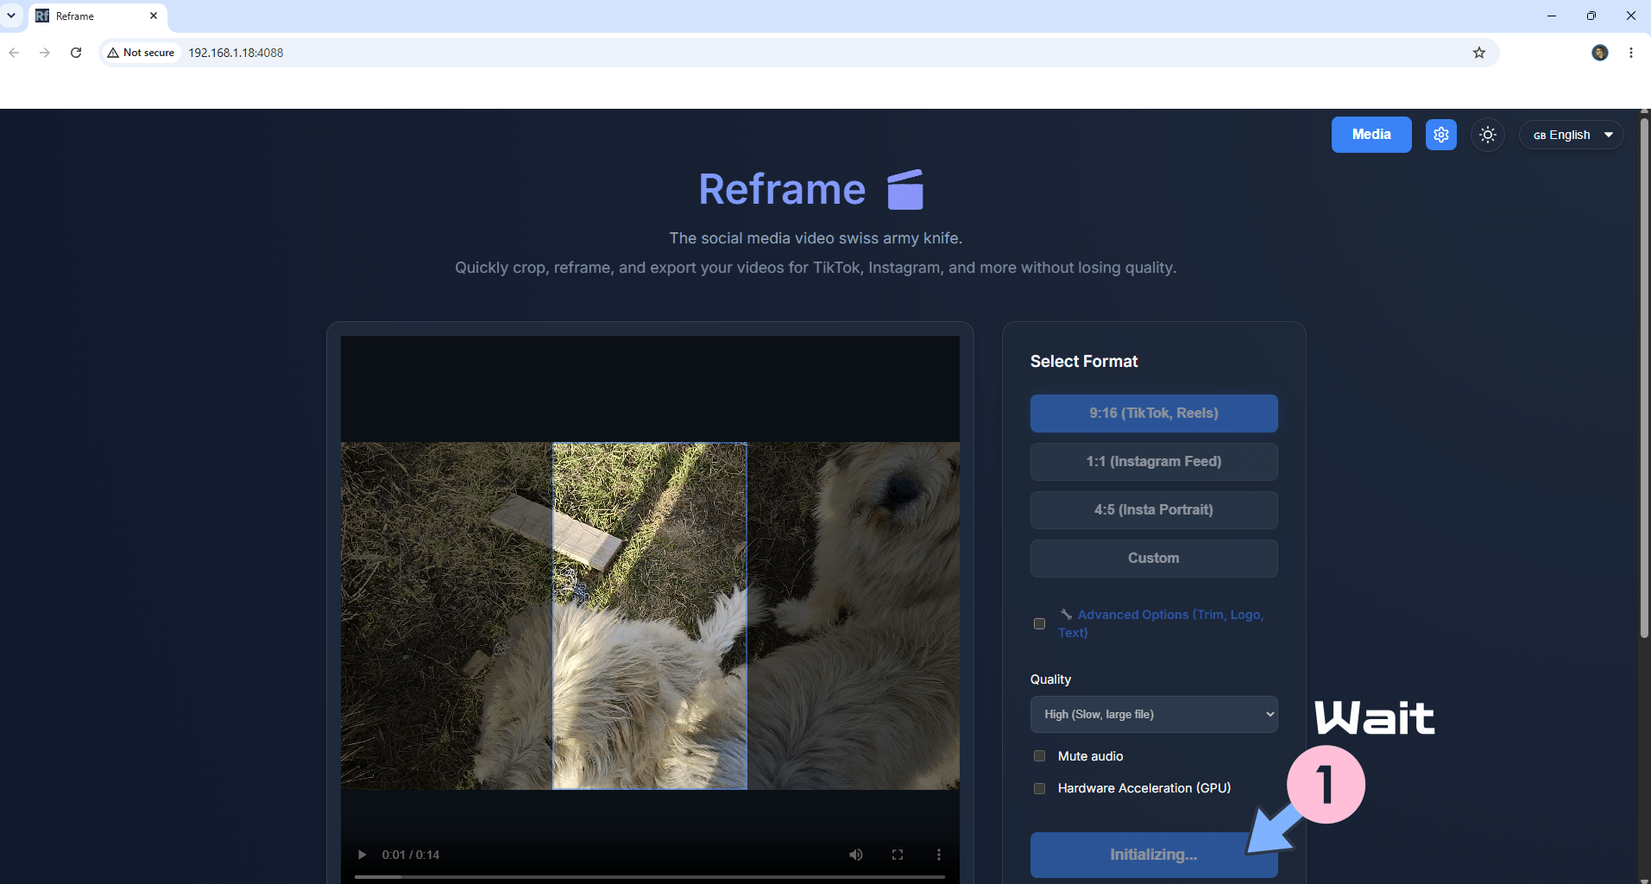Open the tab search dropdown arrow
This screenshot has width=1651, height=884.
[11, 16]
